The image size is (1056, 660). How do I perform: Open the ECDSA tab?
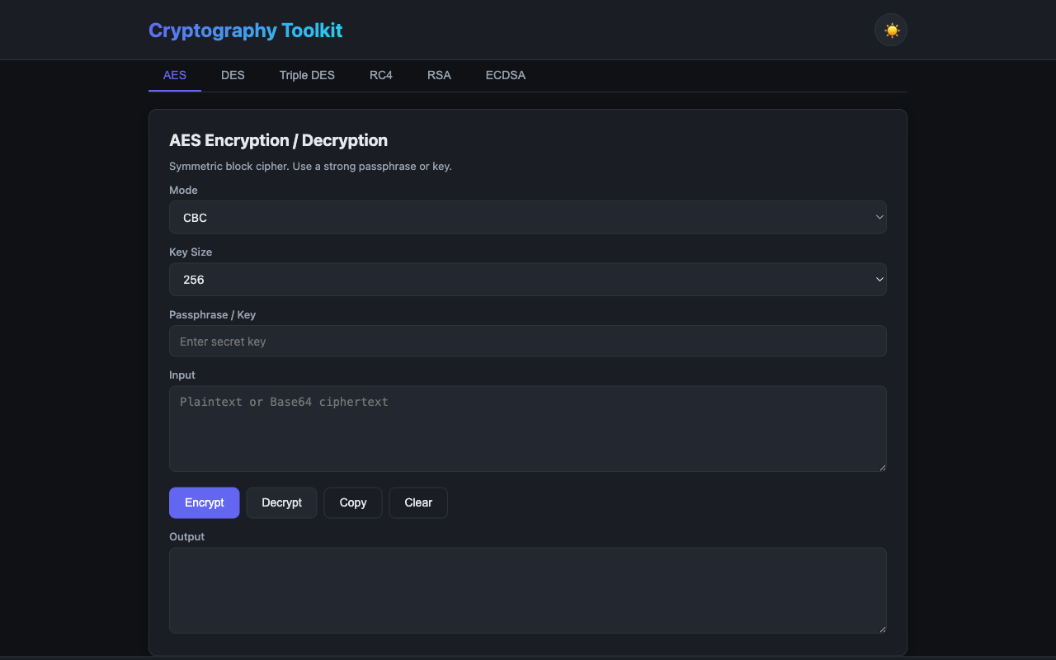coord(506,75)
